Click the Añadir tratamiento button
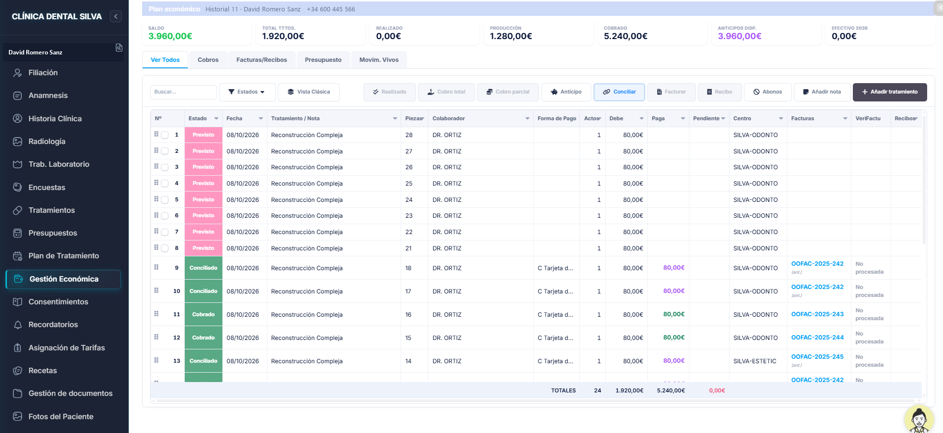 coord(890,92)
